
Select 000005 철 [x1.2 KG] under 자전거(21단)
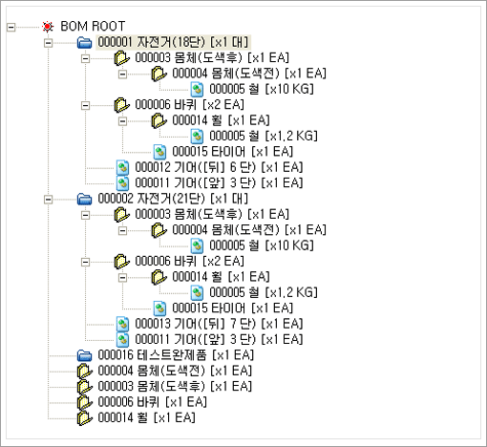tap(264, 292)
